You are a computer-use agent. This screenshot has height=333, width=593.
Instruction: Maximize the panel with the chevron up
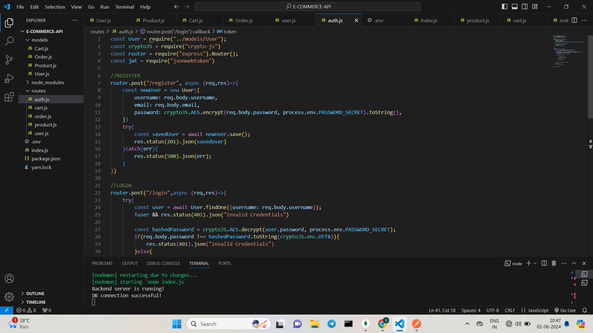click(575, 263)
